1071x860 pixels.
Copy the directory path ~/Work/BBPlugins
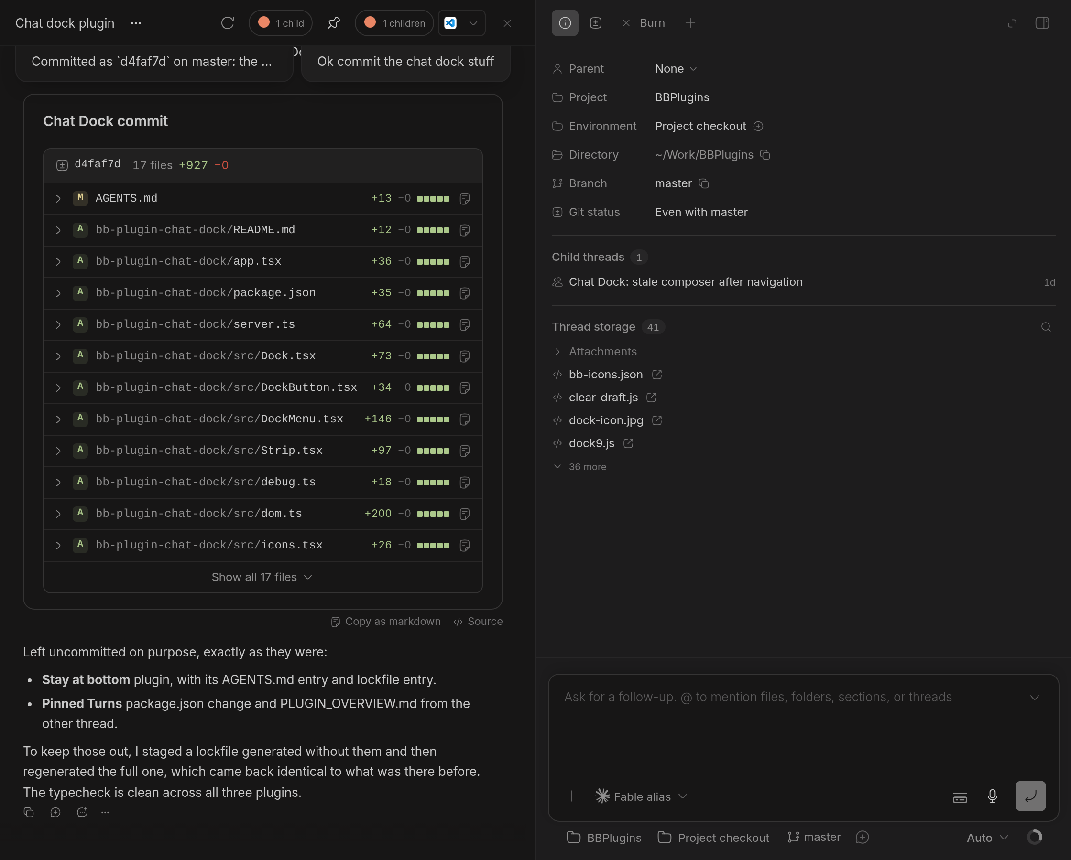point(765,155)
